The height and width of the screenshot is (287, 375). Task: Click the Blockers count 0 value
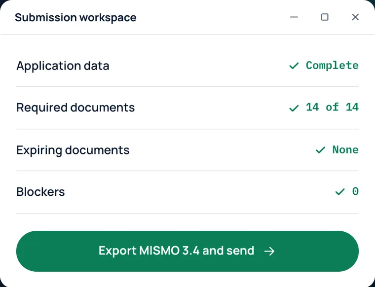pyautogui.click(x=355, y=191)
